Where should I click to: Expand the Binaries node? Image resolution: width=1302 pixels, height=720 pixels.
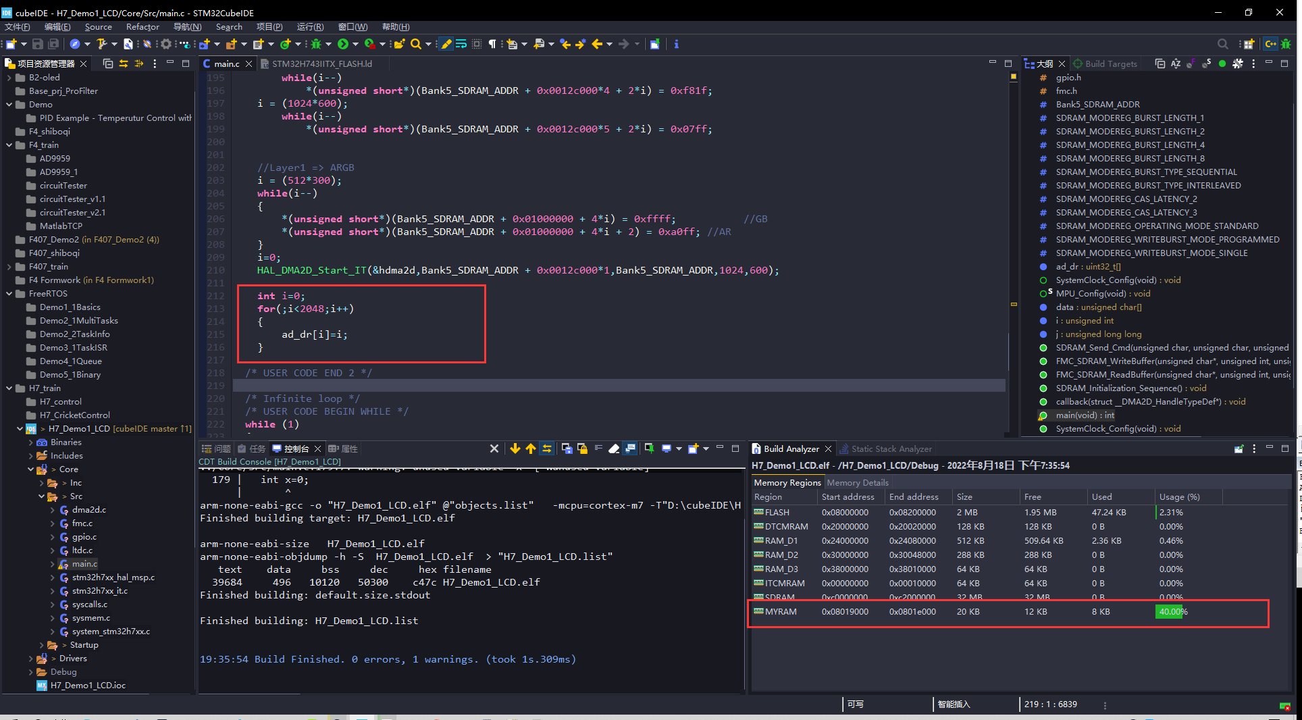(x=30, y=442)
